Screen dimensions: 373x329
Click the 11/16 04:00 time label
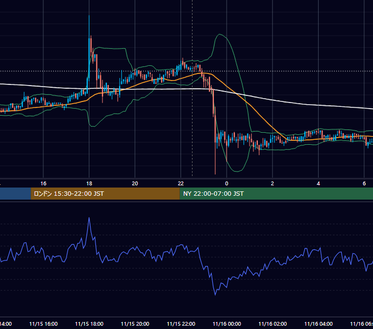coord(318,324)
